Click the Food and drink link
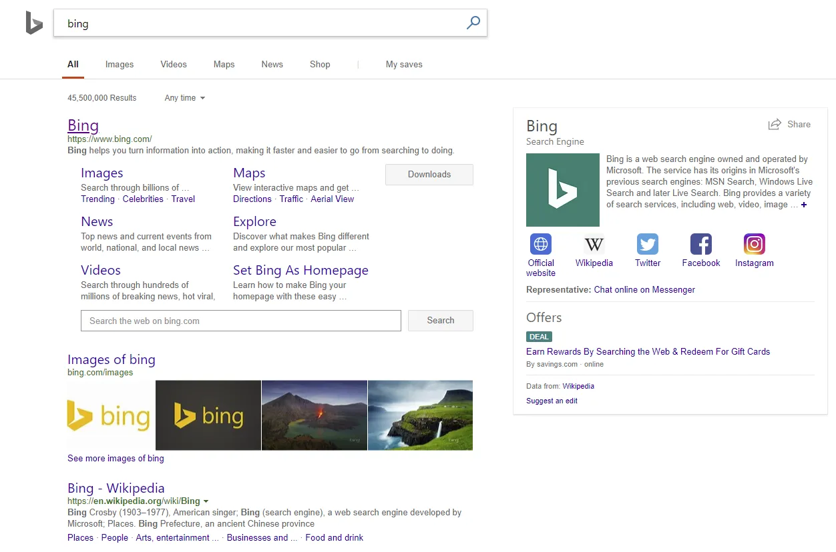This screenshot has height=552, width=836. [335, 538]
